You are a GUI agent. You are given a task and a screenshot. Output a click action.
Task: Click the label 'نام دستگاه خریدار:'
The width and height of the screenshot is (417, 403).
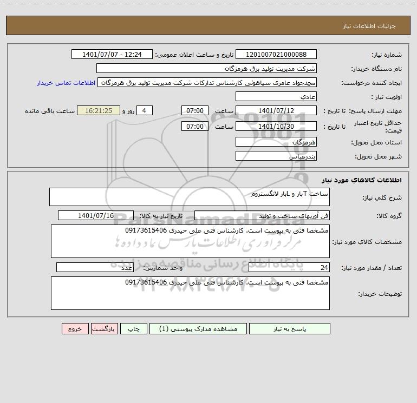[x=376, y=69]
